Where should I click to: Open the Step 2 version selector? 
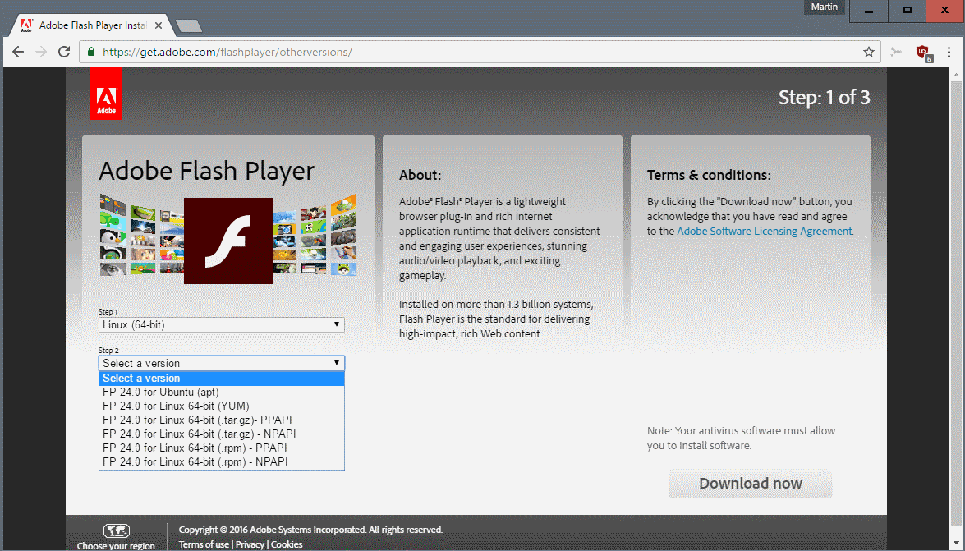coord(221,363)
